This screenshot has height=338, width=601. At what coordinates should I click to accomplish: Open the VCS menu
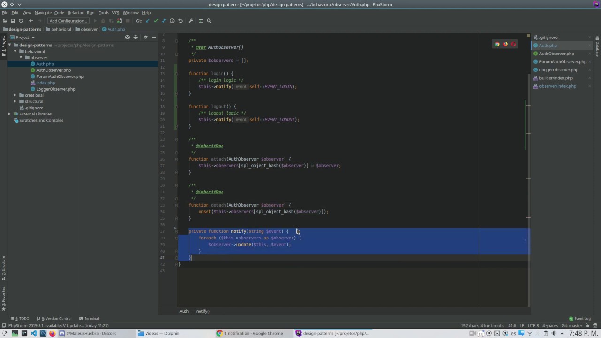tap(116, 13)
